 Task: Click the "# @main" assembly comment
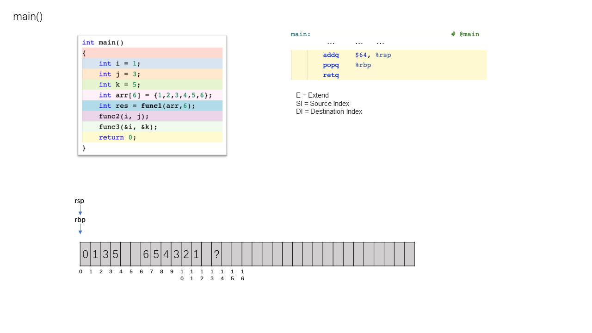coord(465,34)
